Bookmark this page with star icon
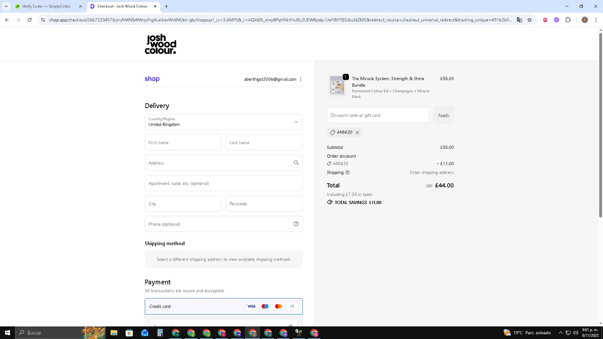 click(x=529, y=20)
